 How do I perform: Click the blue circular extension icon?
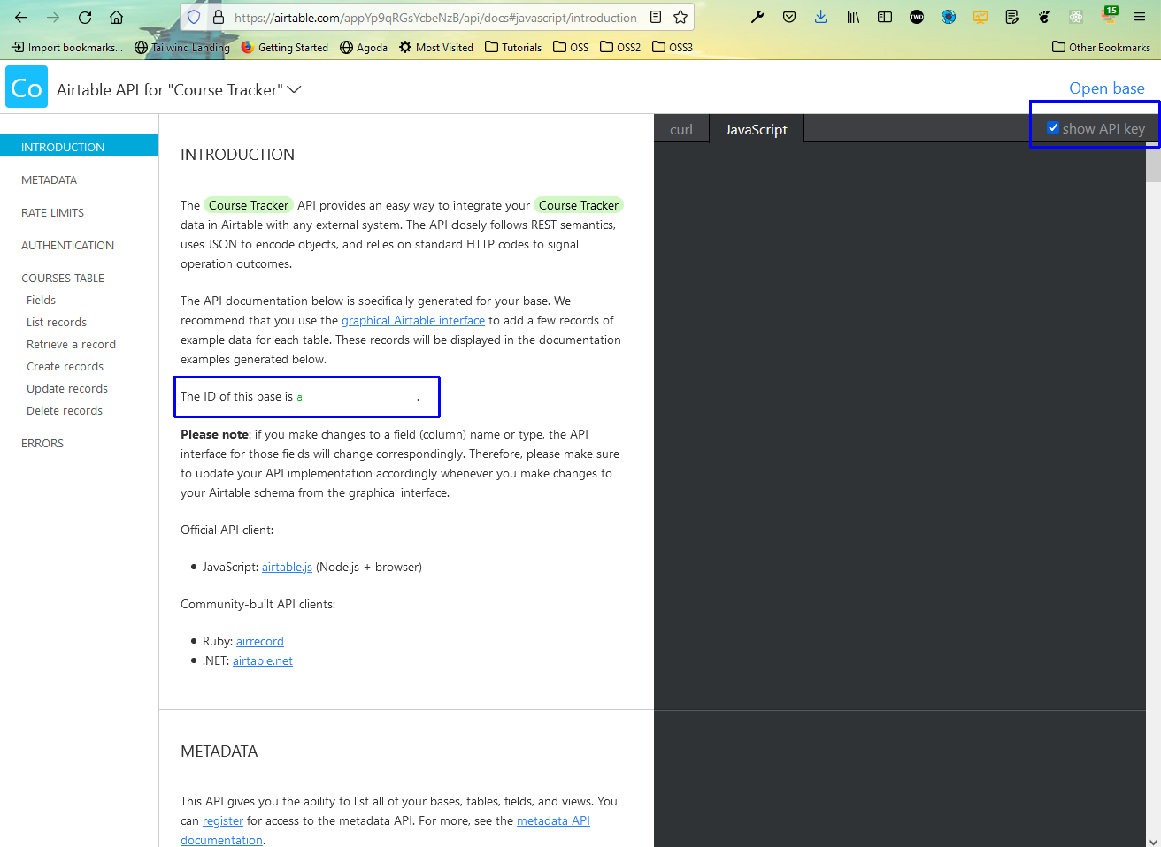(x=949, y=18)
